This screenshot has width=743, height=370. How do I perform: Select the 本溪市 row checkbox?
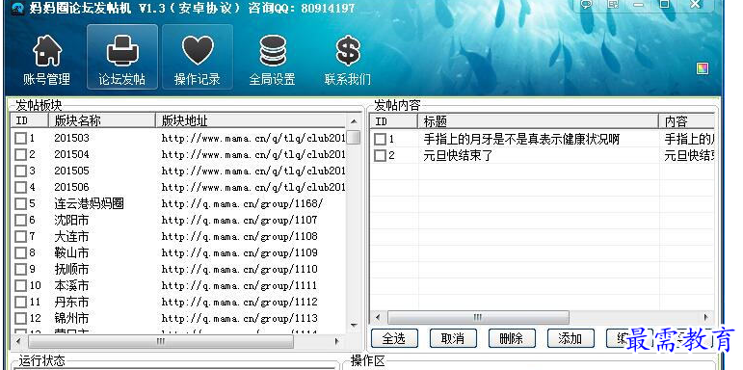click(x=20, y=285)
